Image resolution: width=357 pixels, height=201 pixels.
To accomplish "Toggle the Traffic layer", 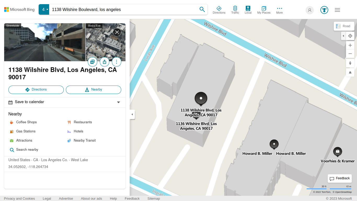I will click(235, 10).
